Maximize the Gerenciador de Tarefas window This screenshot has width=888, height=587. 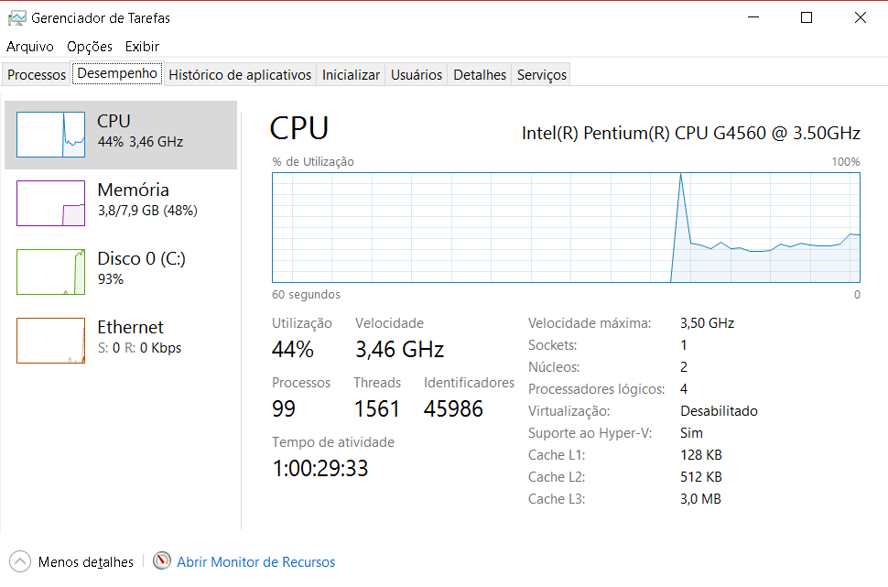(x=807, y=17)
